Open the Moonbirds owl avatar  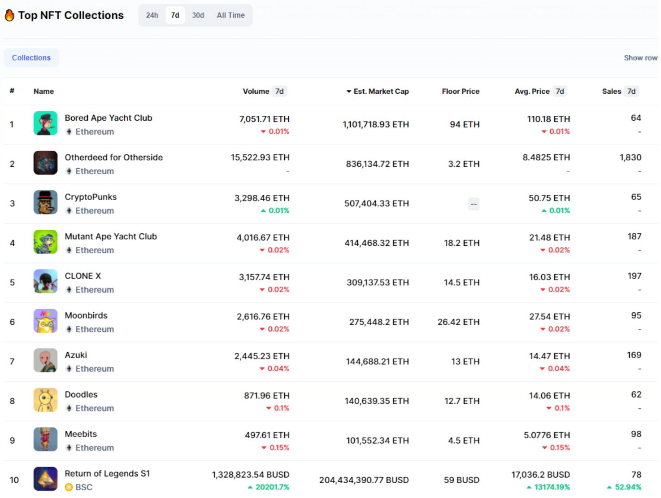tap(45, 320)
